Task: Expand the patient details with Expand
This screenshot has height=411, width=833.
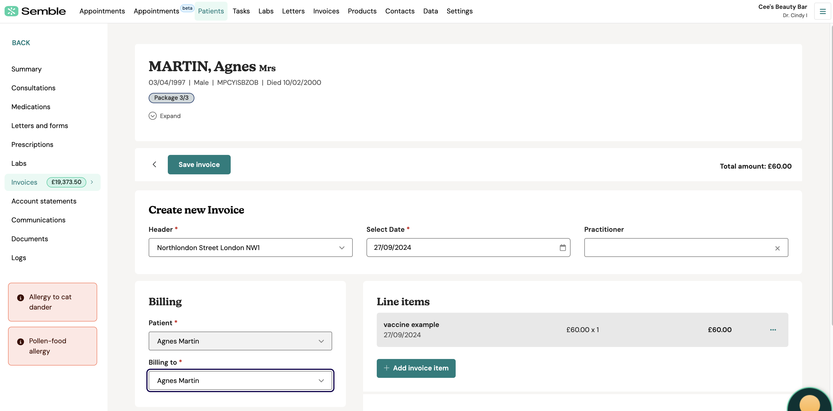Action: (165, 116)
